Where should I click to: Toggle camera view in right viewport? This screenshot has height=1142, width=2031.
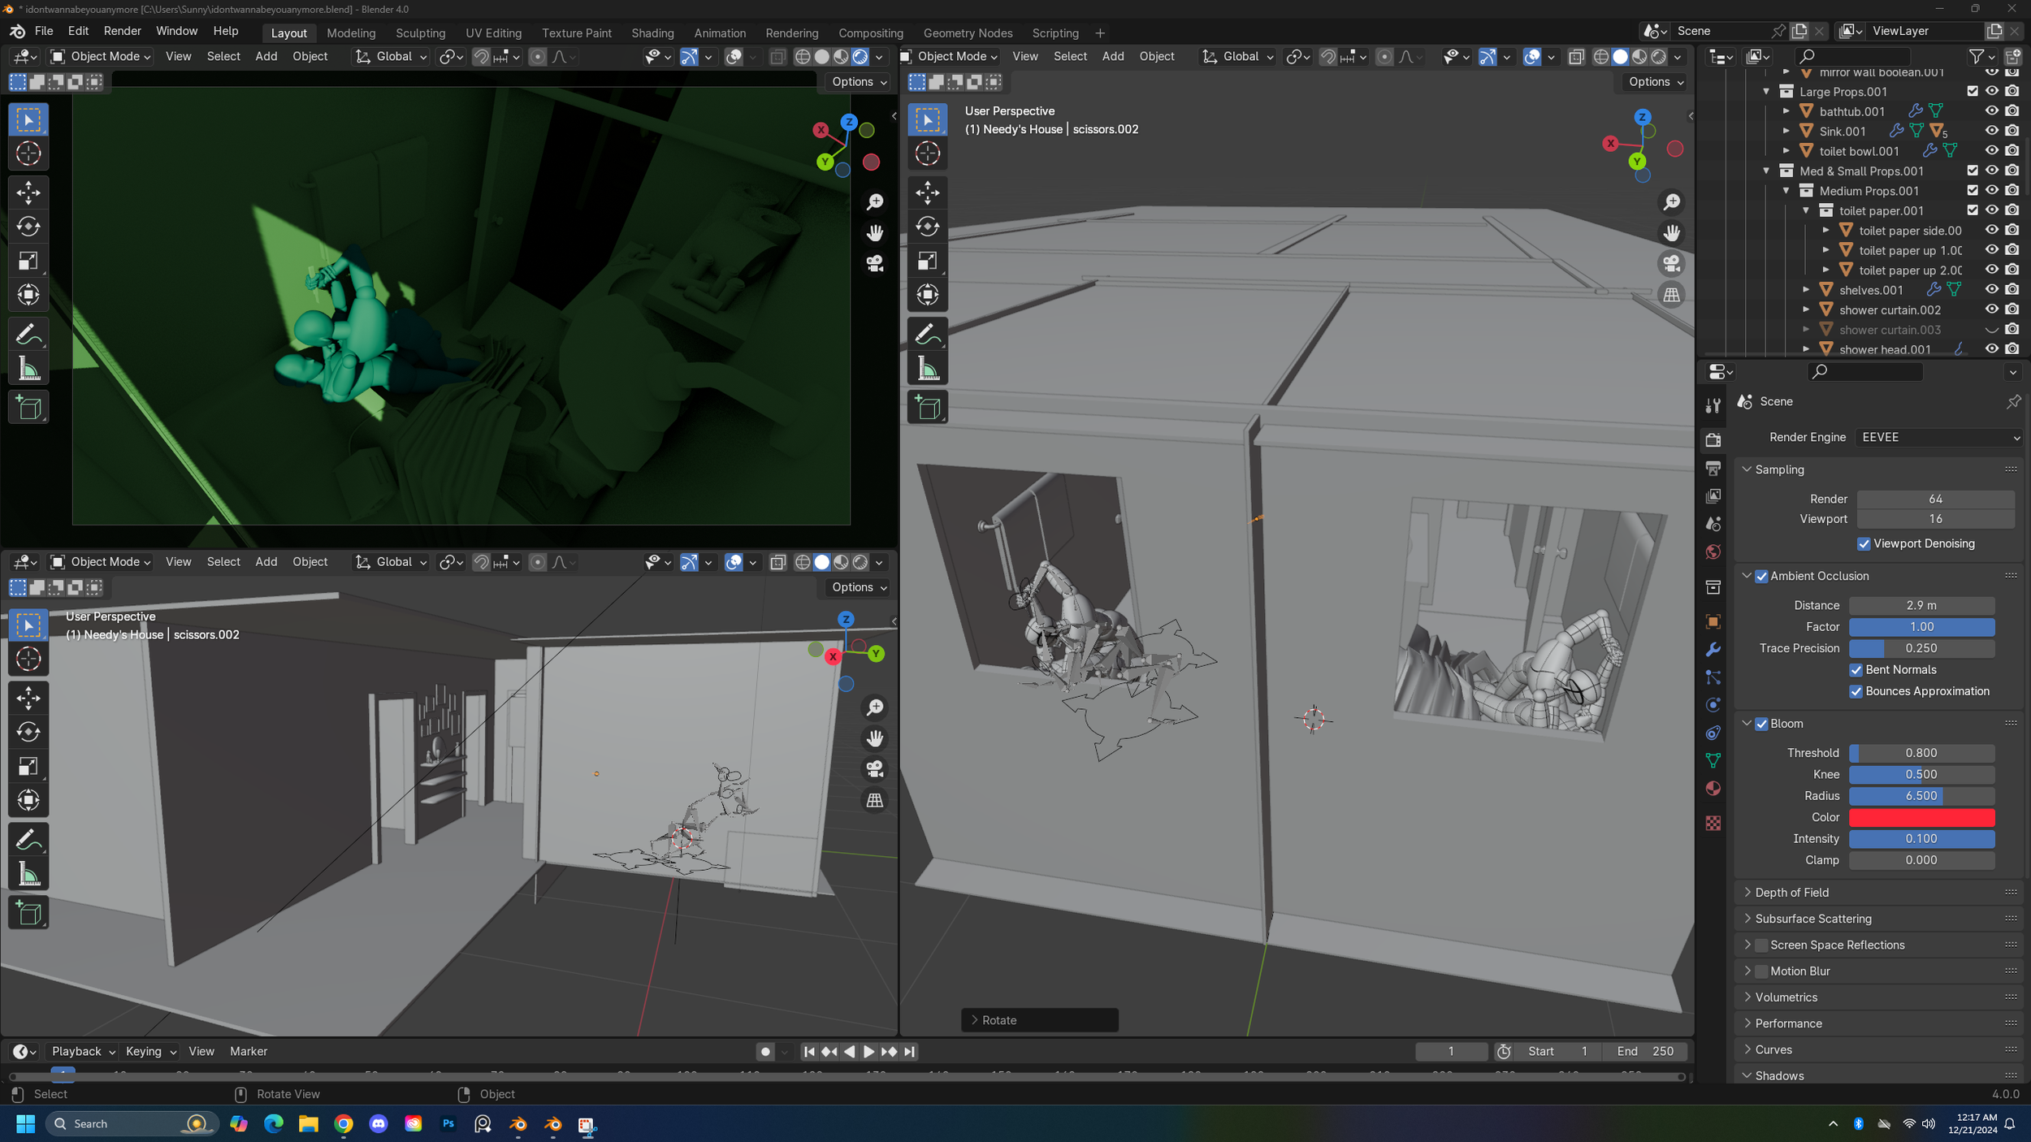pos(1671,264)
